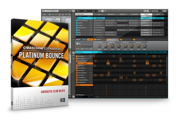Select sound 4 OpenHH Hidden
This screenshot has width=180, height=120.
[84, 63]
